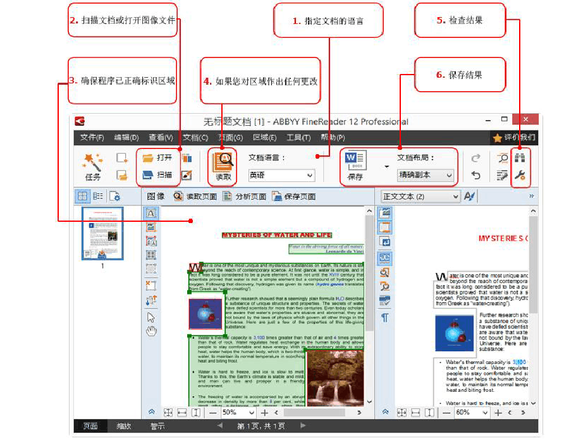Toggle paragraph marks with the ¶ icon

tap(386, 318)
